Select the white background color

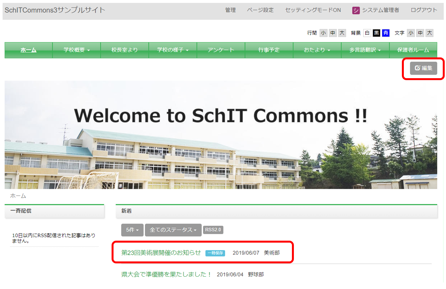(x=367, y=33)
